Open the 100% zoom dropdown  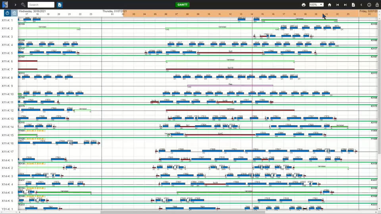pos(316,5)
